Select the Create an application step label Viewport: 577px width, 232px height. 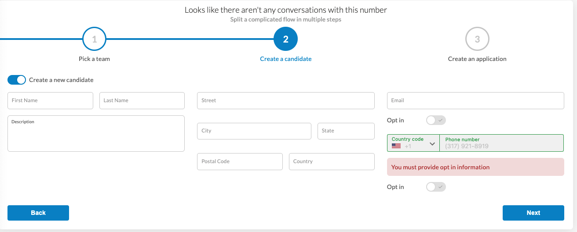(477, 59)
